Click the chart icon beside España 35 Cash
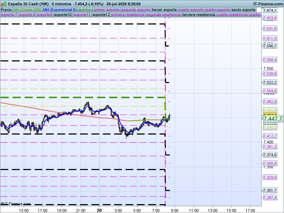This screenshot has width=284, height=213. [4, 4]
